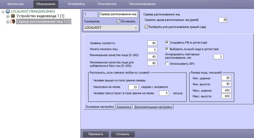Click the LOCALHOST computer icon in tree
This screenshot has width=254, height=138.
[8, 11]
